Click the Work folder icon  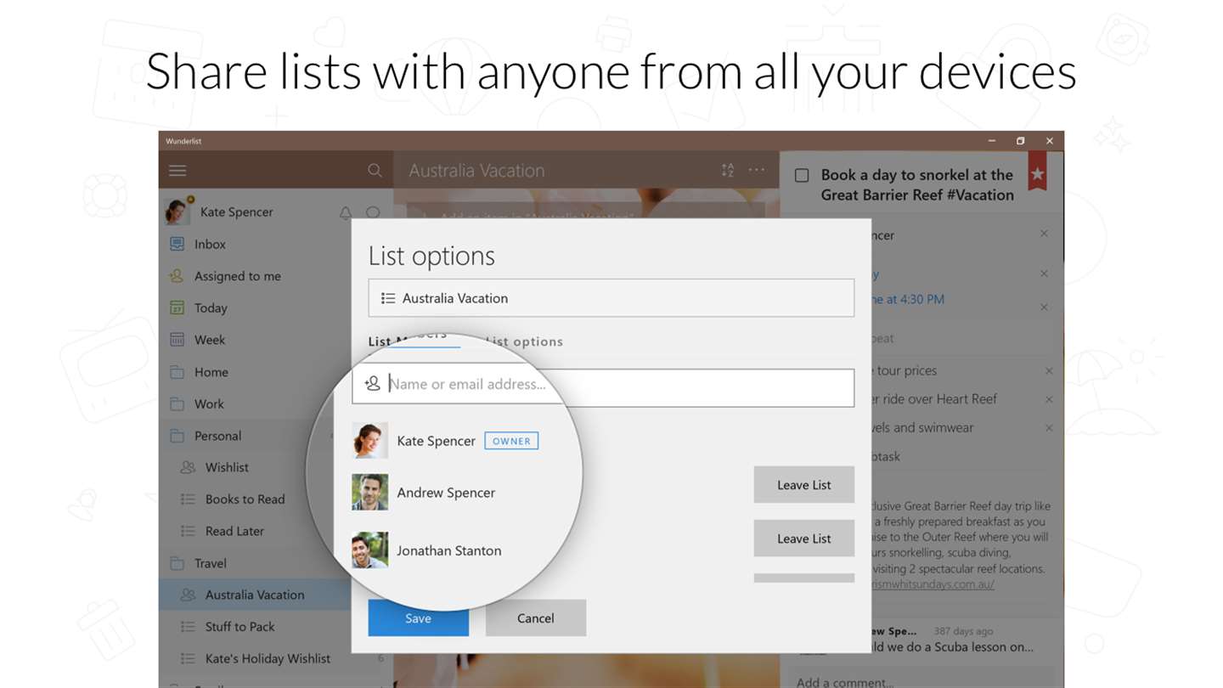pyautogui.click(x=177, y=403)
